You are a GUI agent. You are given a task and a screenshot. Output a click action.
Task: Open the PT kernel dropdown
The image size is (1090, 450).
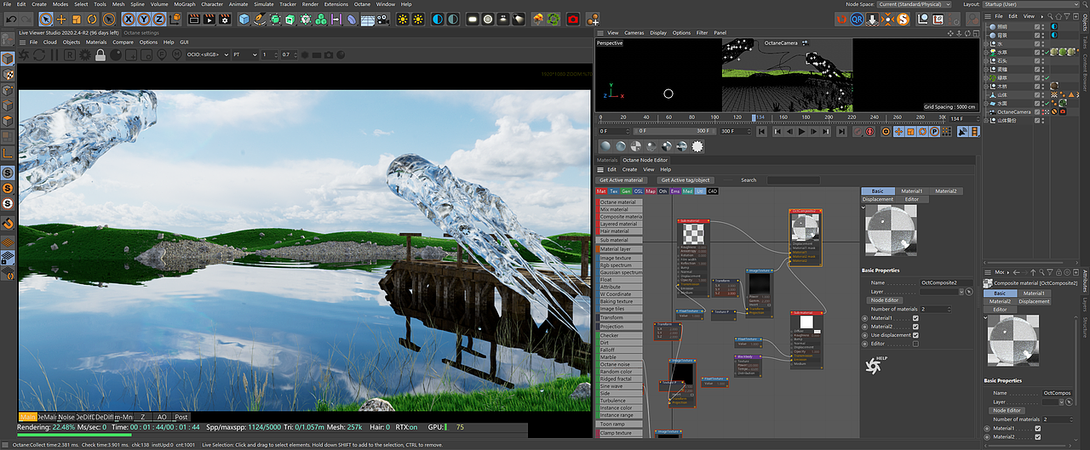[x=244, y=54]
